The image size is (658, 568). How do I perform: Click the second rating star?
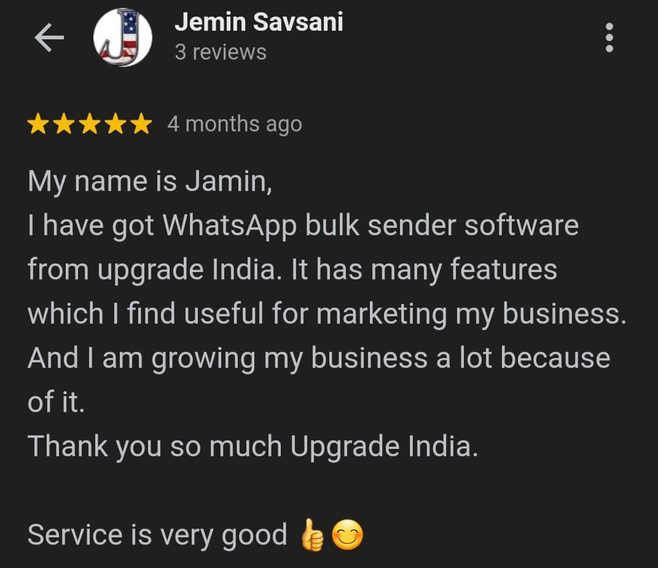point(64,124)
